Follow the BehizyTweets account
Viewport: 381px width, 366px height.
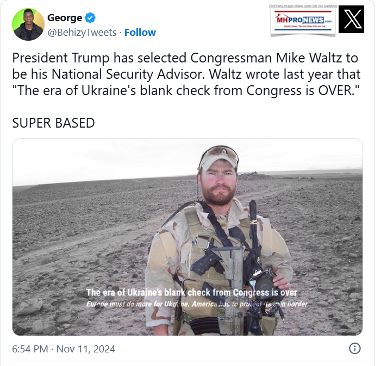tap(140, 33)
